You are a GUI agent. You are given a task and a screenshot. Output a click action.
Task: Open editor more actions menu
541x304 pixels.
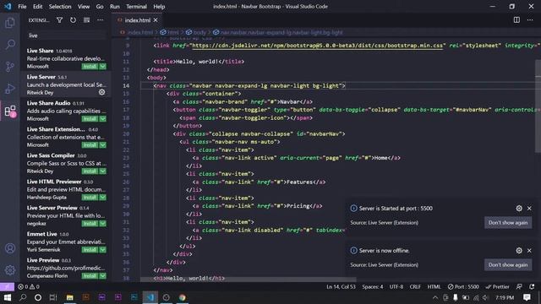pos(530,20)
